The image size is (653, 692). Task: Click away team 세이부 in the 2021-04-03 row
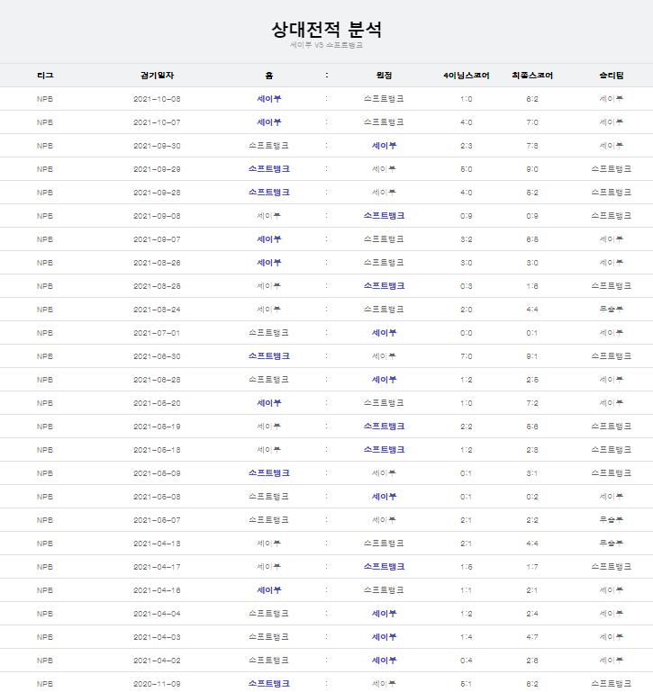(384, 637)
